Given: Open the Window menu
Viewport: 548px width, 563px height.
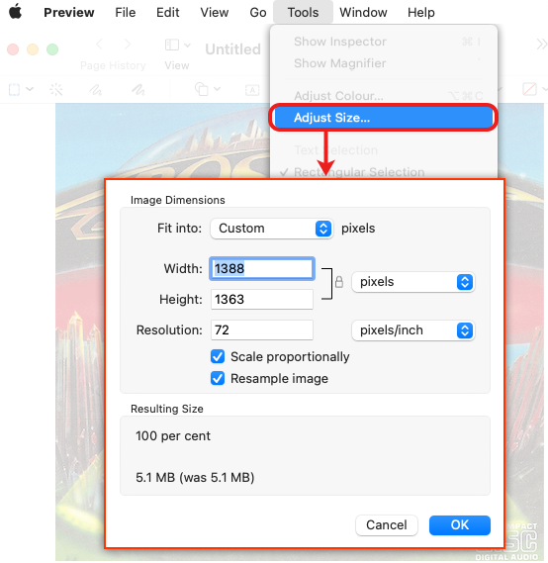Looking at the screenshot, I should point(363,13).
